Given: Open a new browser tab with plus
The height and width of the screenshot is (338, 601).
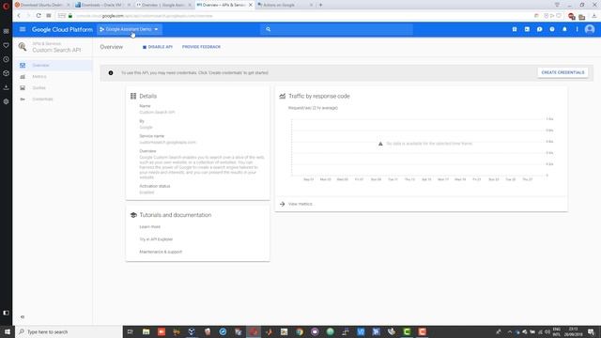Looking at the screenshot, I should pyautogui.click(x=321, y=5).
